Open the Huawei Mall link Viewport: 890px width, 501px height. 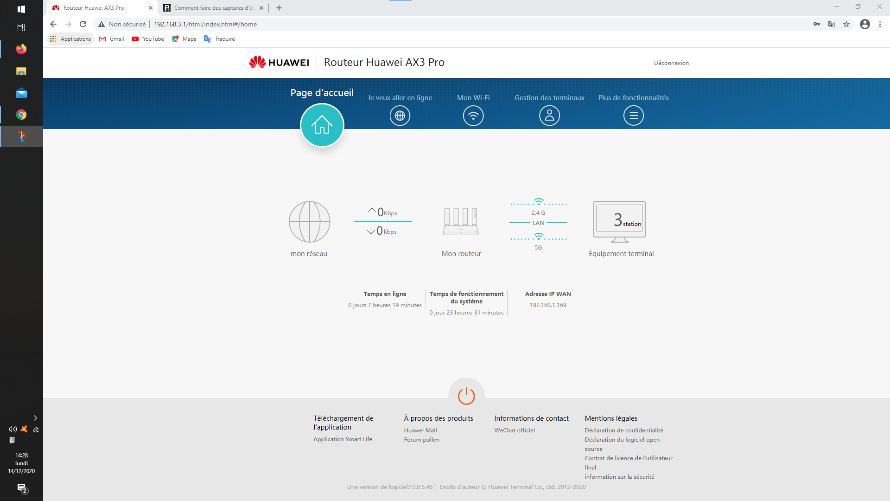[x=420, y=430]
